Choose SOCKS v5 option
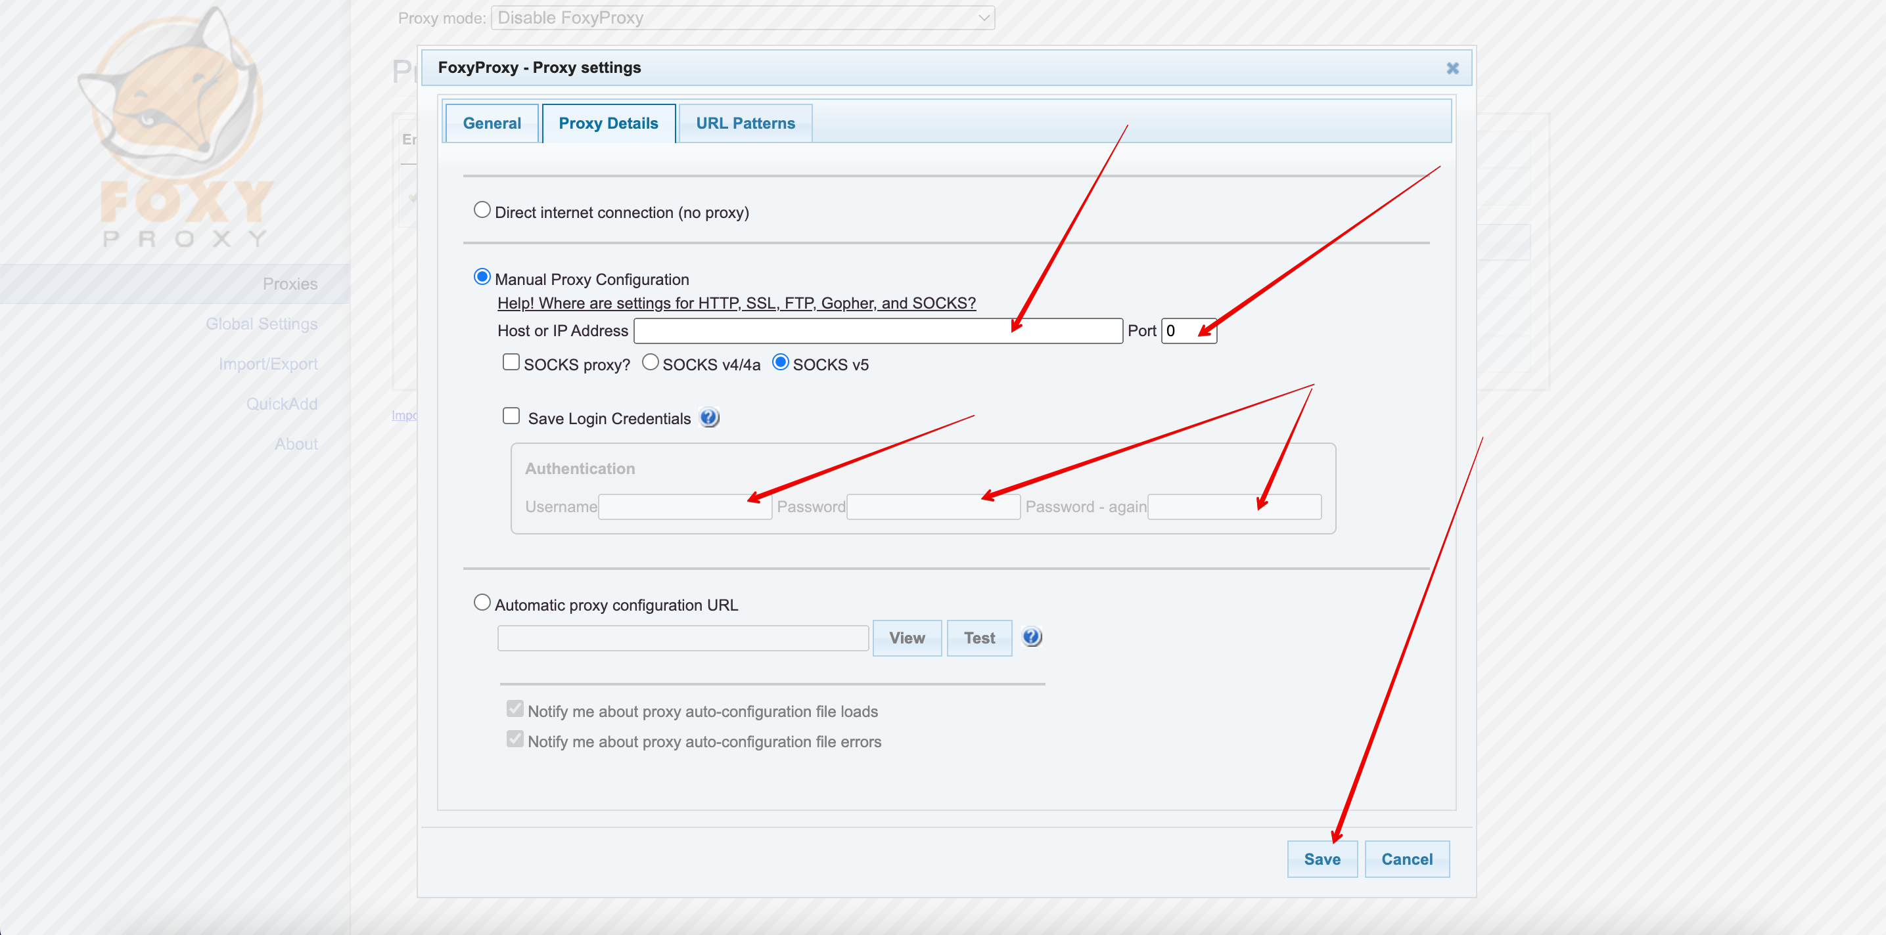1886x935 pixels. click(781, 362)
